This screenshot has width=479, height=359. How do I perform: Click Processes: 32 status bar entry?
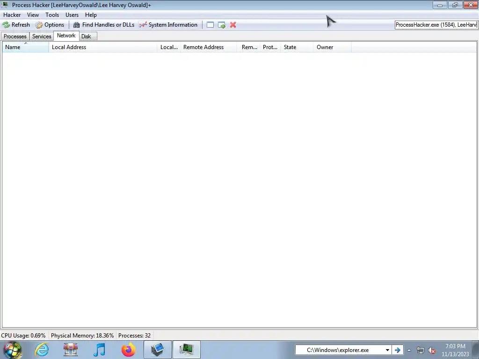134,336
